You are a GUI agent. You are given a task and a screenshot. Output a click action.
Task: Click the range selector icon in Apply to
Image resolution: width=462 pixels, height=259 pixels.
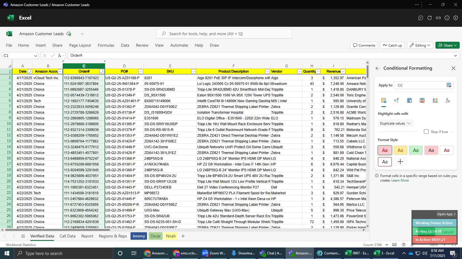[449, 85]
